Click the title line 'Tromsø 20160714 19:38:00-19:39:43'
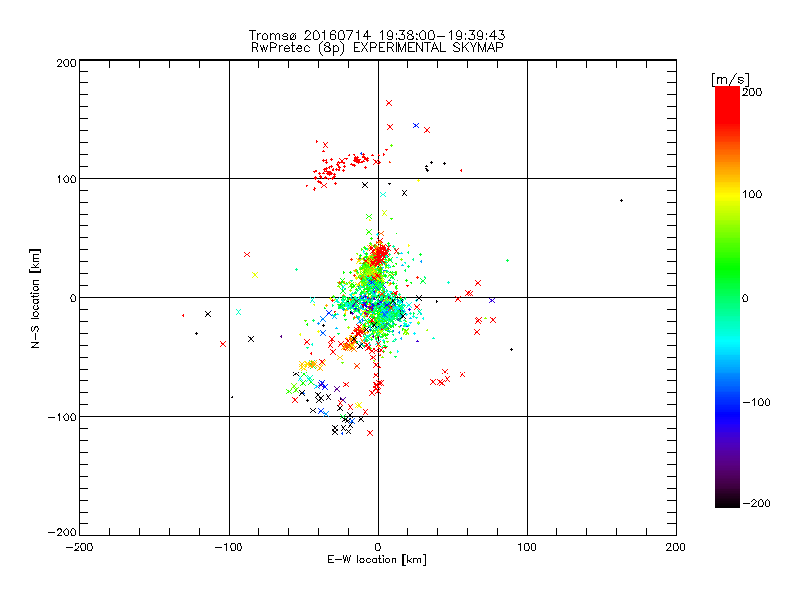Viewport: 795px width, 596px height. (x=377, y=35)
